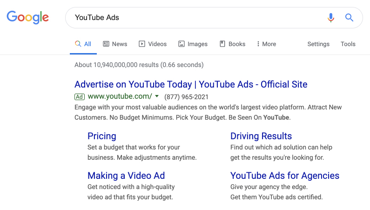
Task: Open the Pricing sitelink
Action: (102, 136)
